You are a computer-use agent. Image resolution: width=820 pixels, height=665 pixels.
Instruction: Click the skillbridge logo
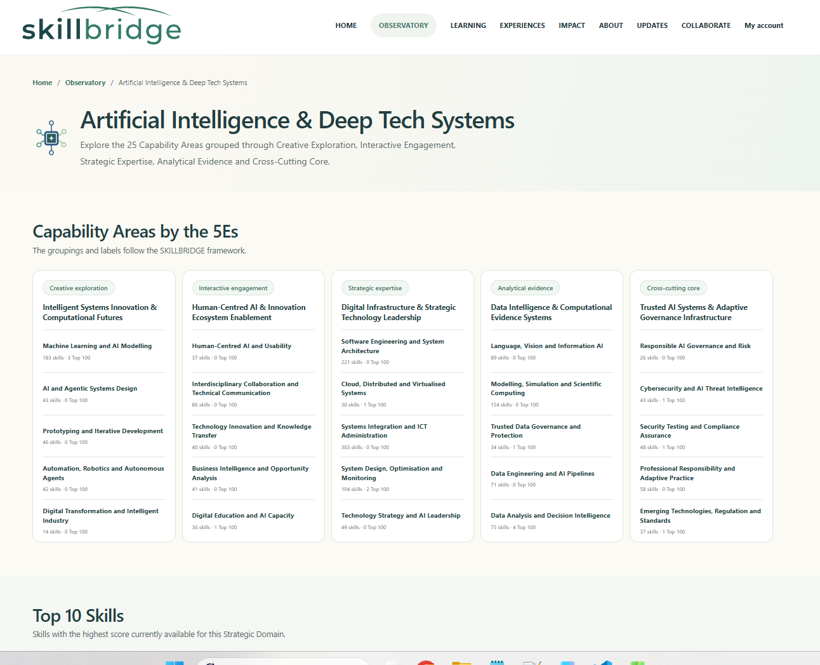pos(102,26)
